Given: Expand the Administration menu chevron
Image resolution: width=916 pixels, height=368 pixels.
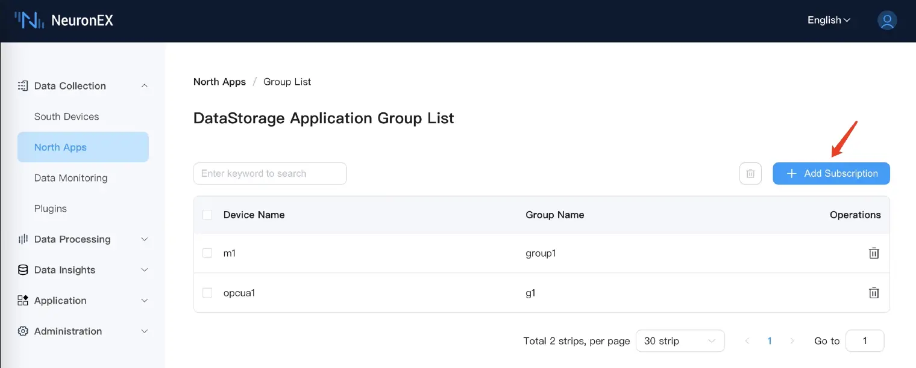Looking at the screenshot, I should 144,331.
